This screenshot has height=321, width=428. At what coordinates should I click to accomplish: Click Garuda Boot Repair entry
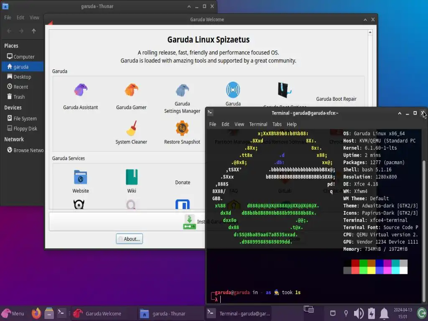tap(336, 99)
